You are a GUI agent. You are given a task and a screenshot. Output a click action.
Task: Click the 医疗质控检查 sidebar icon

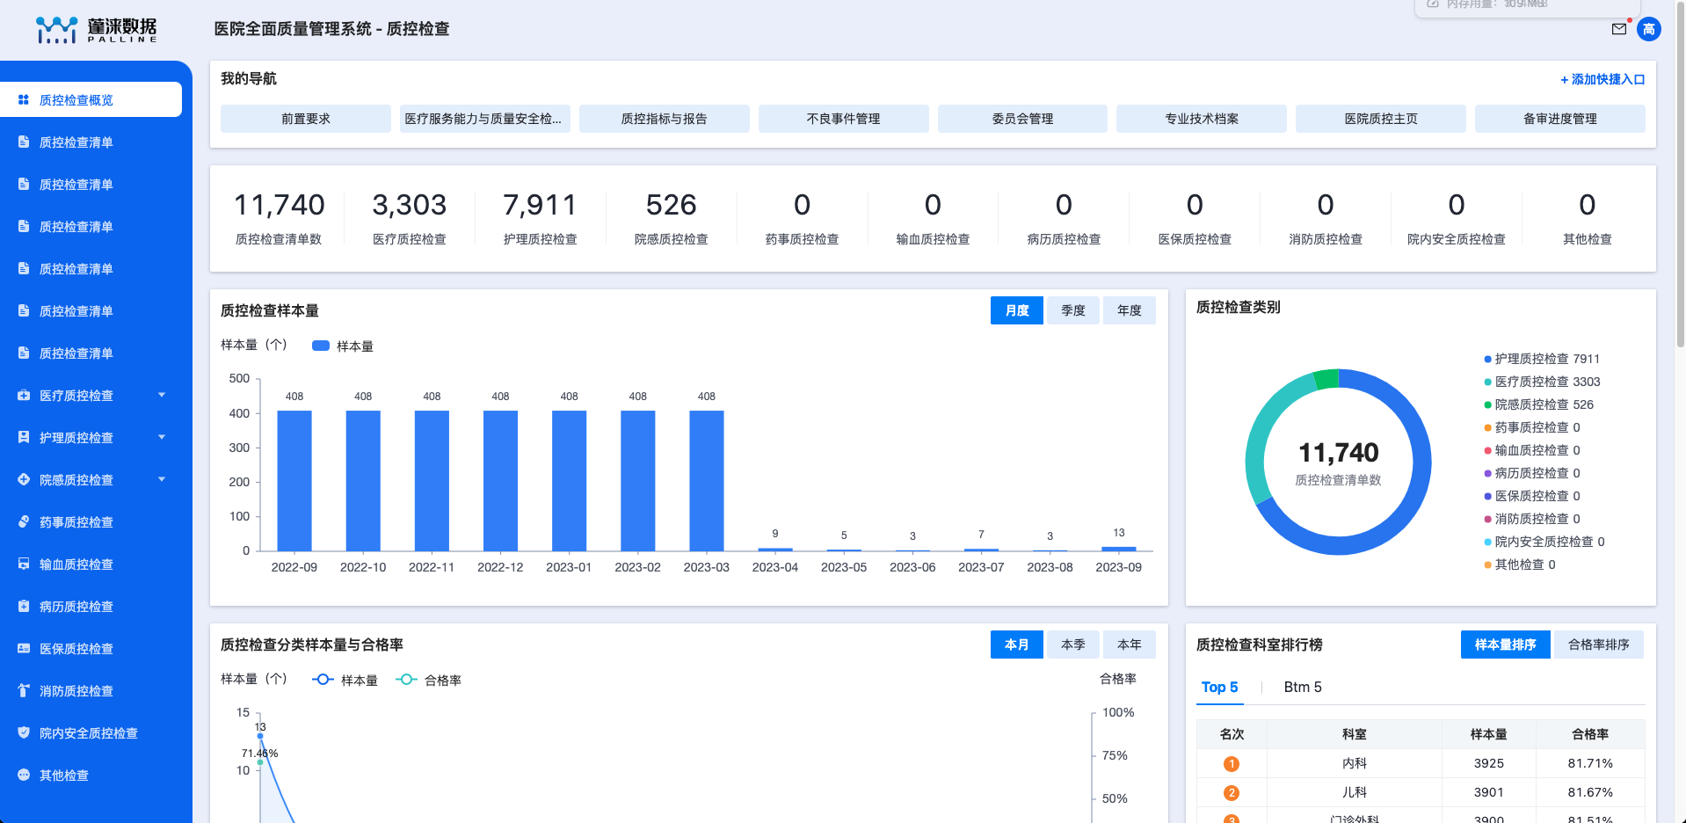24,395
